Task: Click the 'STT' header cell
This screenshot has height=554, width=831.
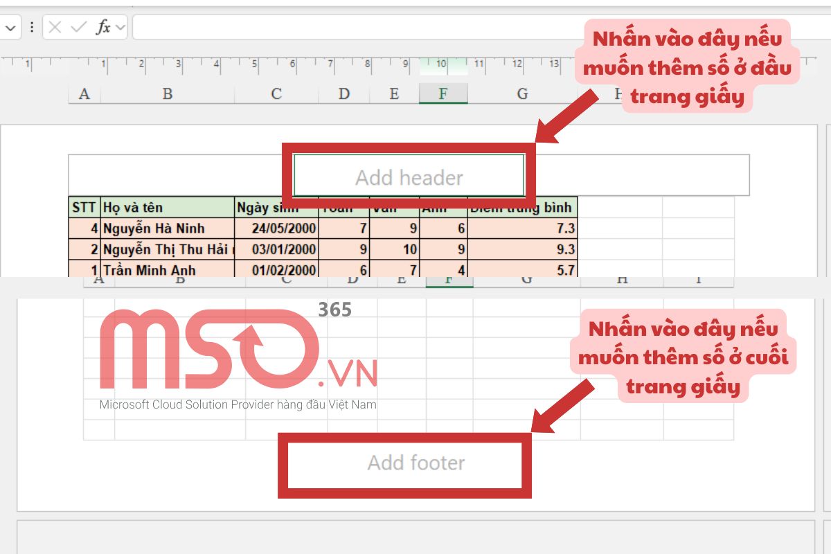Action: (x=84, y=208)
